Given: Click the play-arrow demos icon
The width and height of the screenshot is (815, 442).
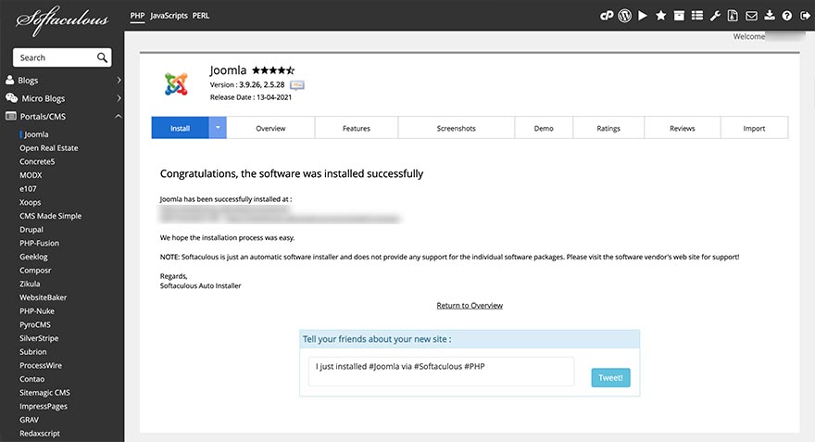Looking at the screenshot, I should coord(643,16).
